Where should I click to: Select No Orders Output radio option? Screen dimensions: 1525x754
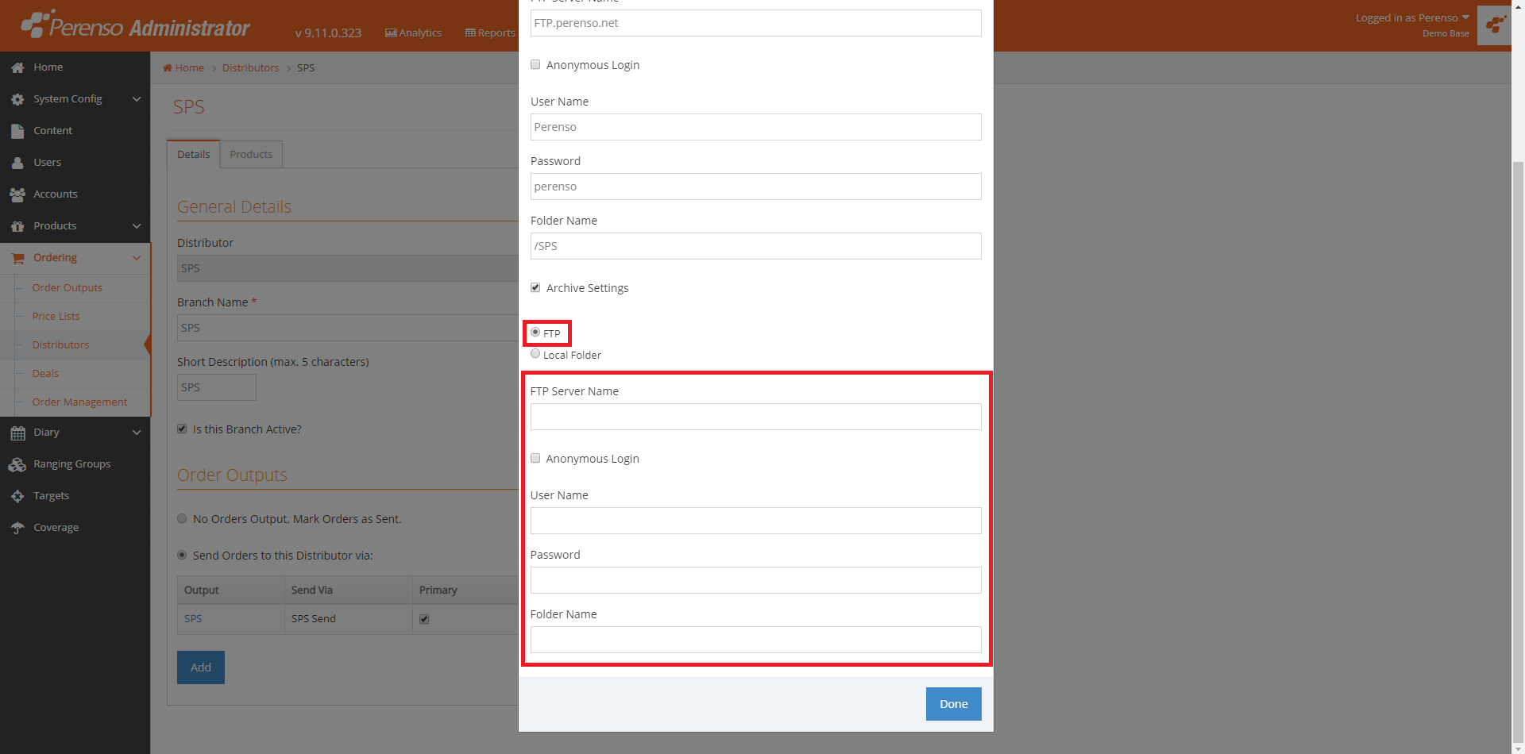(182, 518)
